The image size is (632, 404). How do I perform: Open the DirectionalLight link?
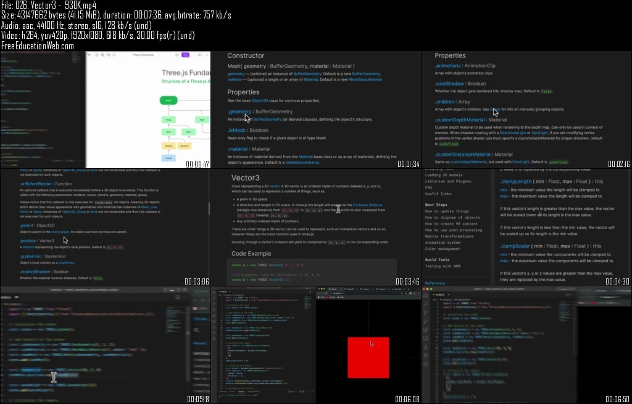[x=513, y=133]
